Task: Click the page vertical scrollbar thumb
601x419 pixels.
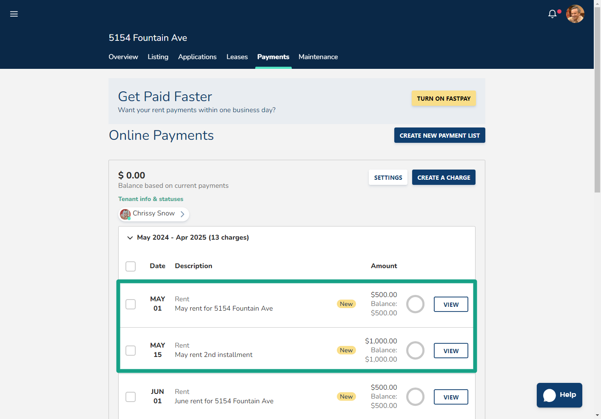Action: click(597, 100)
